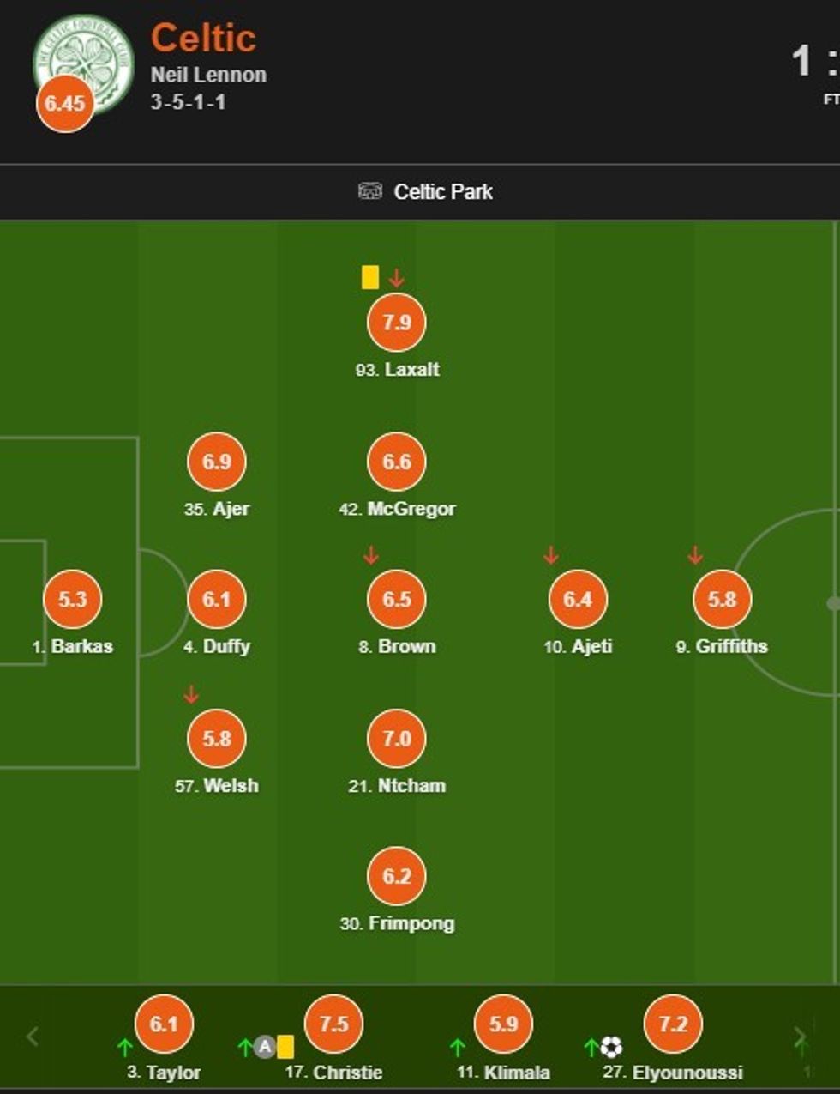Image resolution: width=840 pixels, height=1094 pixels.
Task: Open the Celtic team name link
Action: (203, 38)
